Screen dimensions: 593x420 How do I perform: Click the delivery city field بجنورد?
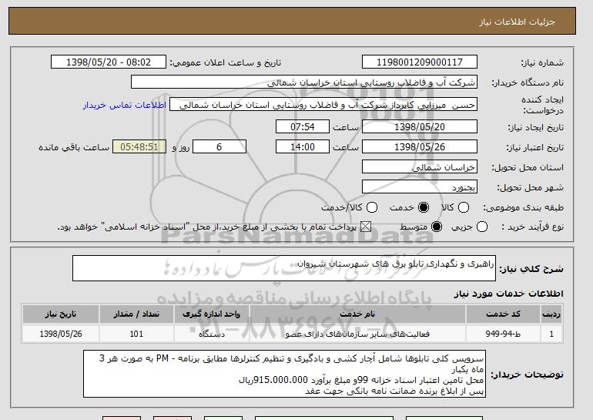pyautogui.click(x=420, y=187)
